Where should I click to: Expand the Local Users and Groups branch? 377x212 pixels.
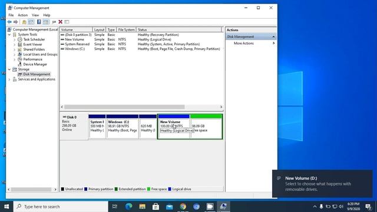(14, 55)
